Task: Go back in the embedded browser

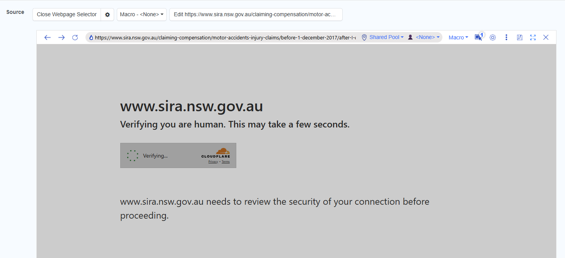Action: pos(48,37)
